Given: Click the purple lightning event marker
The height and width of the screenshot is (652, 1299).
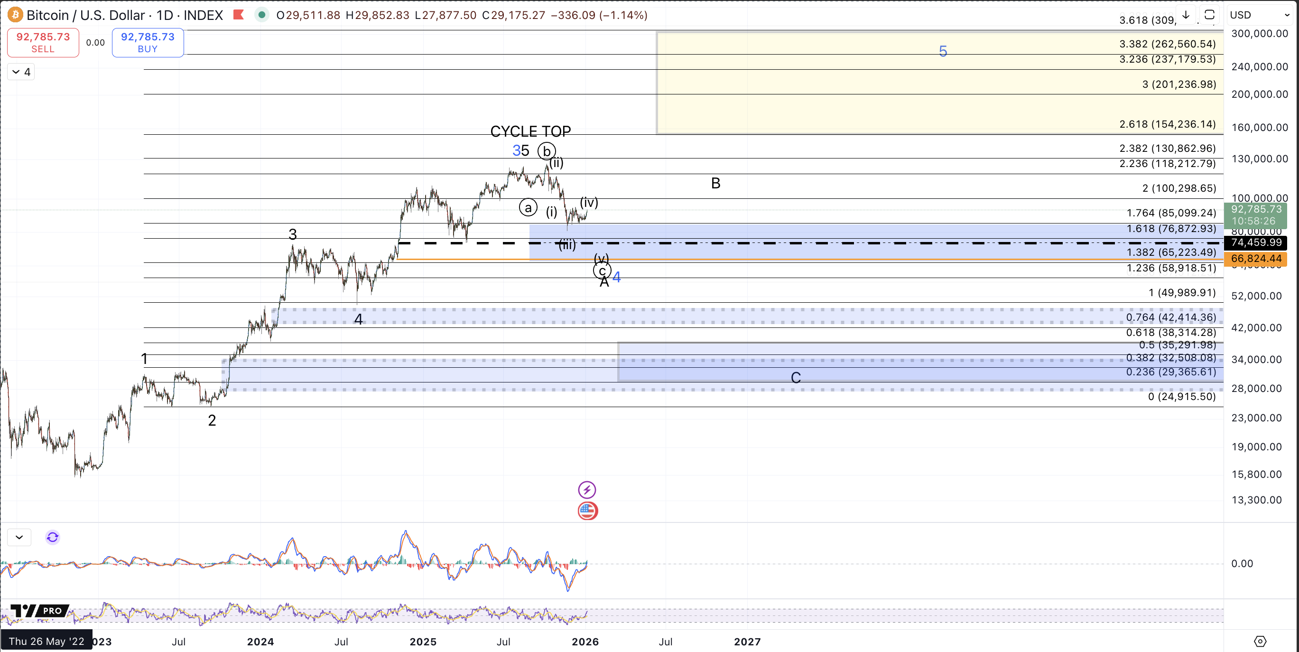Looking at the screenshot, I should click(x=586, y=489).
